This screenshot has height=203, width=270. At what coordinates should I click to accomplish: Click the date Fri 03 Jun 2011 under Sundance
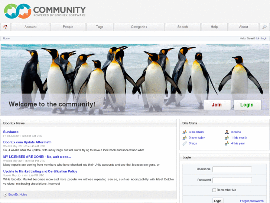click(23, 136)
